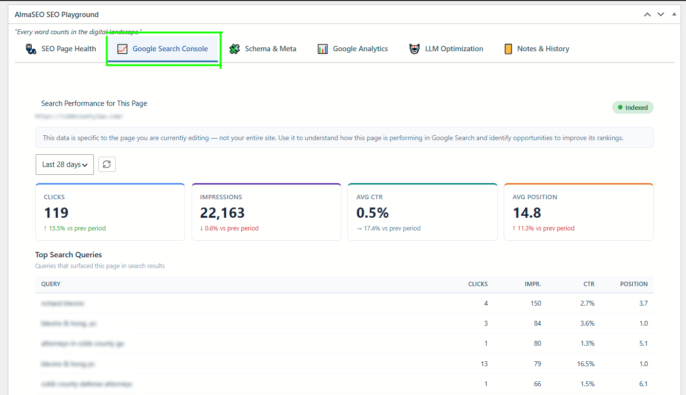Viewport: 686px width, 395px height.
Task: Refresh the search performance data
Action: pos(107,164)
